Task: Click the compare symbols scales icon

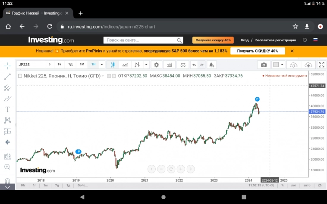Action: (x=183, y=65)
